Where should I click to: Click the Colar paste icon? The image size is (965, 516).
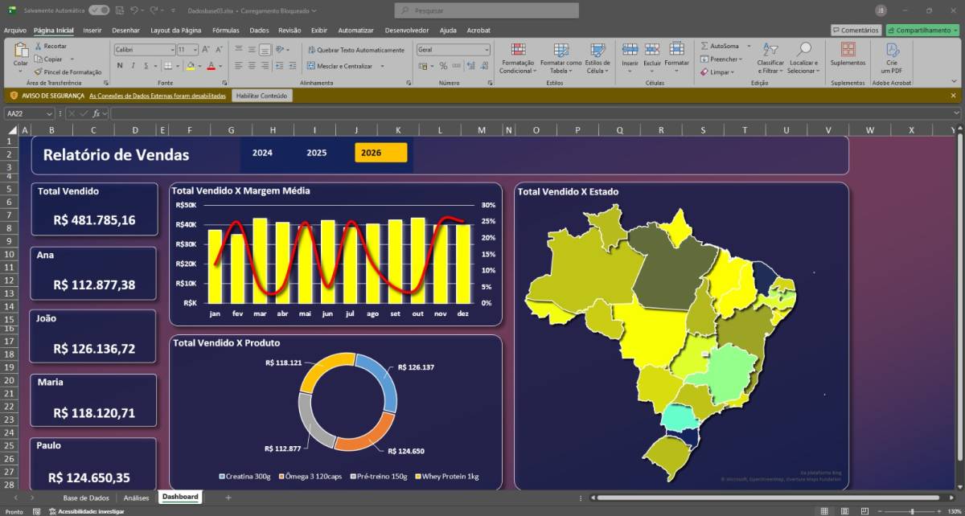coord(21,51)
